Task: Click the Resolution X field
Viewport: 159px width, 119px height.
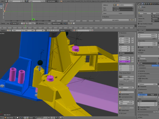Action: [147, 35]
